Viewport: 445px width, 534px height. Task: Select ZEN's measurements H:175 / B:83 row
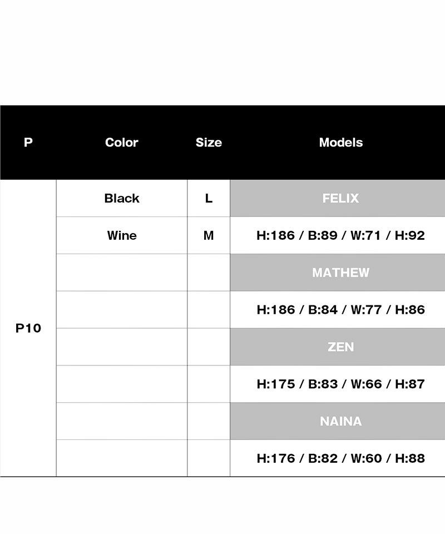[x=340, y=384]
